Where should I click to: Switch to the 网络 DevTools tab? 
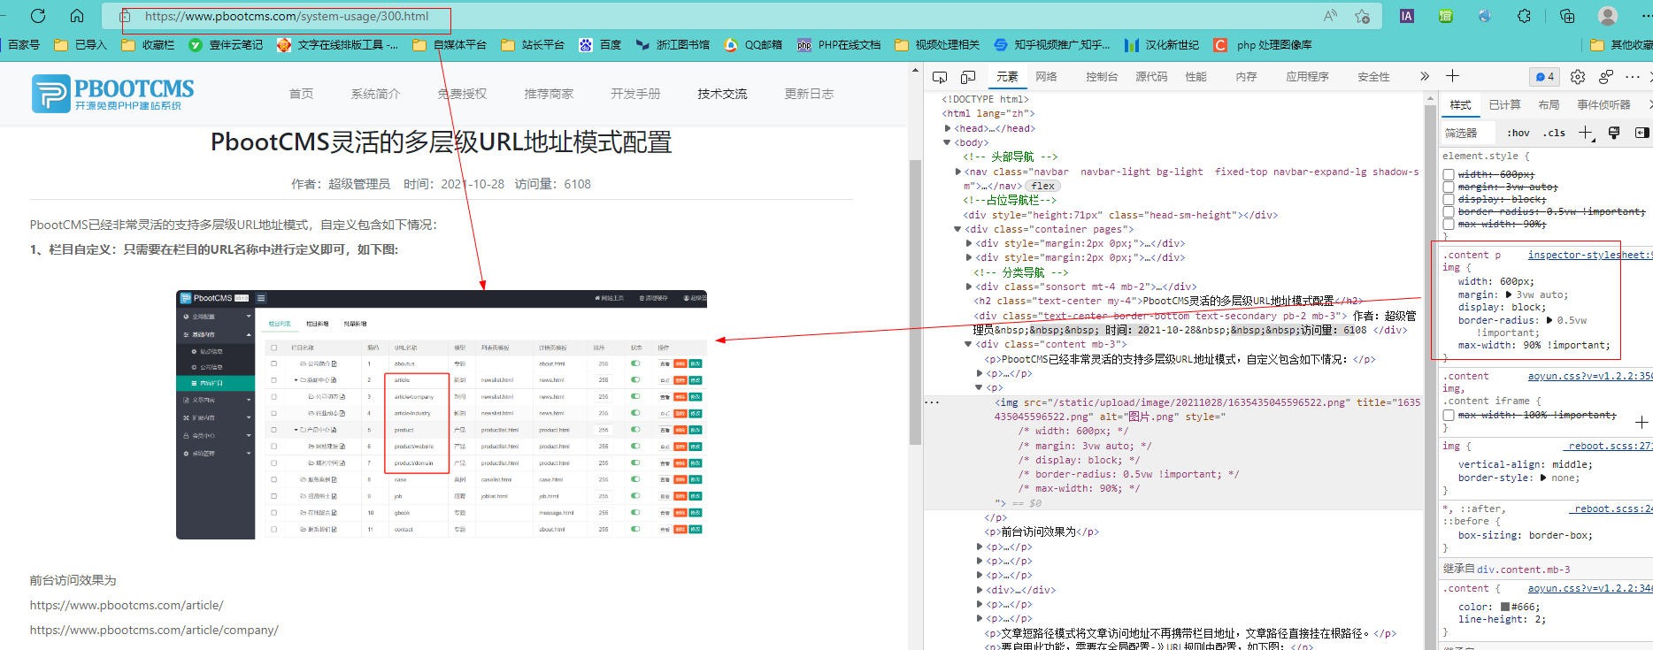[x=1047, y=77]
